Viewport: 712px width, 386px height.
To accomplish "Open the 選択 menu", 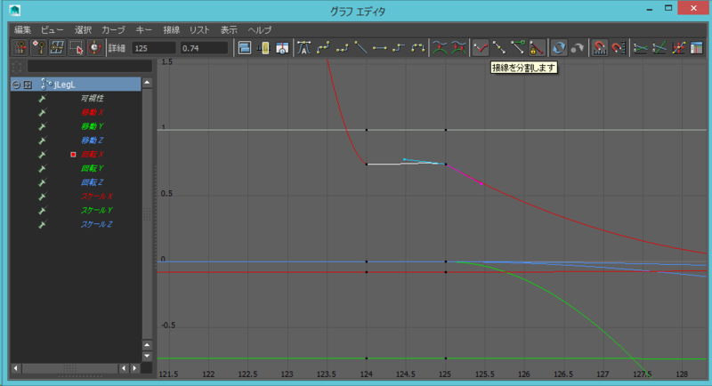I will 83,30.
